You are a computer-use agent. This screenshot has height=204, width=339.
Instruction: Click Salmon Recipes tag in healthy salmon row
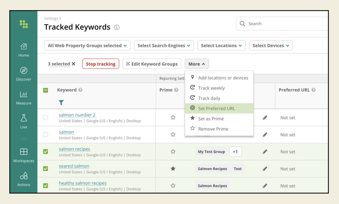(x=212, y=186)
